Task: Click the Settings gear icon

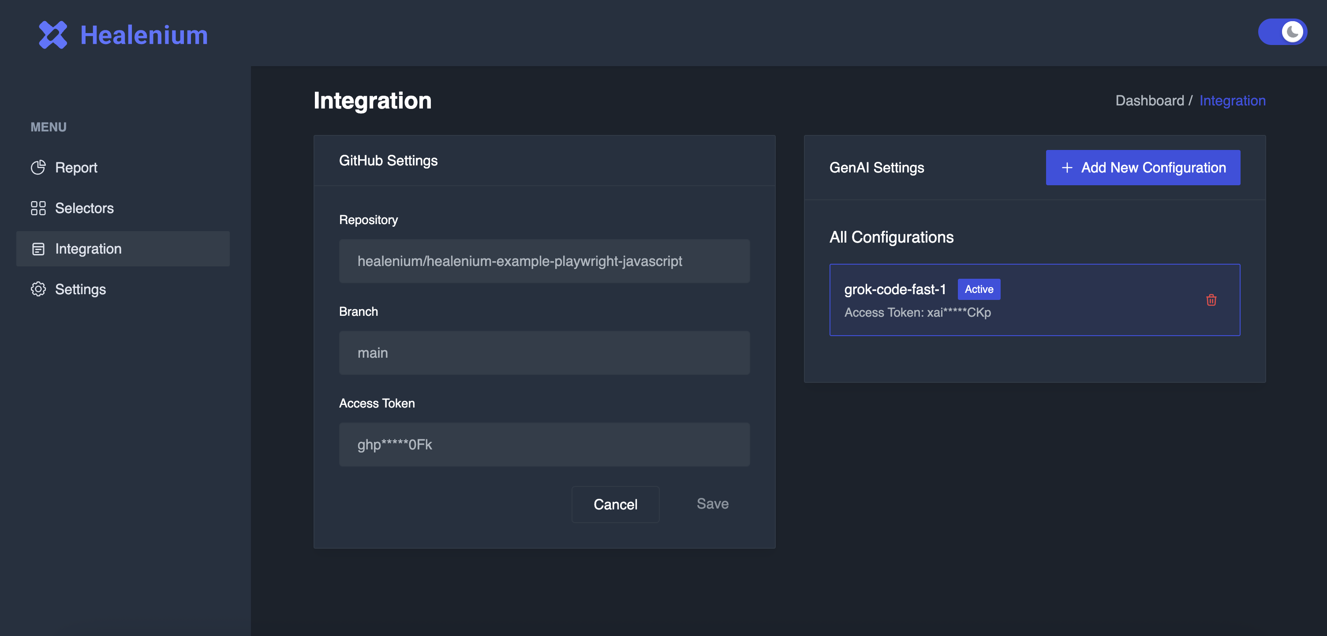Action: pyautogui.click(x=38, y=289)
